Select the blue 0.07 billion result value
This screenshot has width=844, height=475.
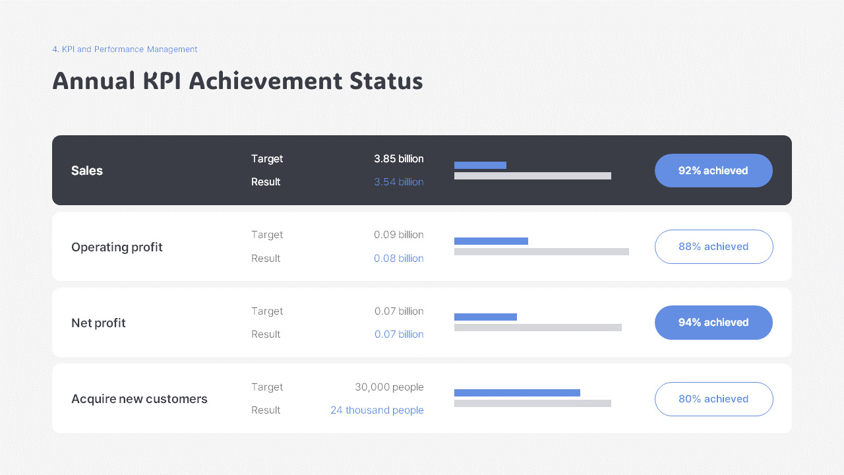coord(399,334)
